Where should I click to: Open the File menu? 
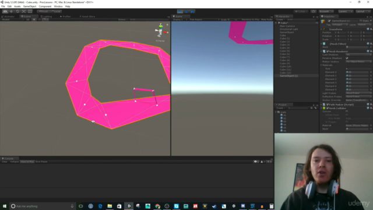[3, 6]
